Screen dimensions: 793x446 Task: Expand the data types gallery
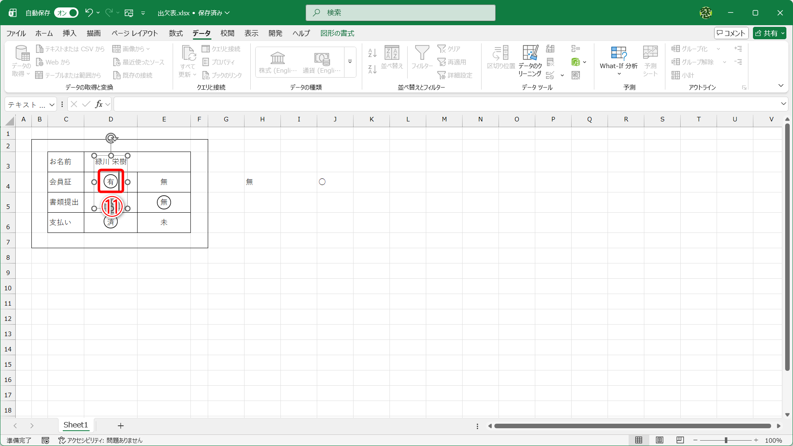pyautogui.click(x=350, y=62)
